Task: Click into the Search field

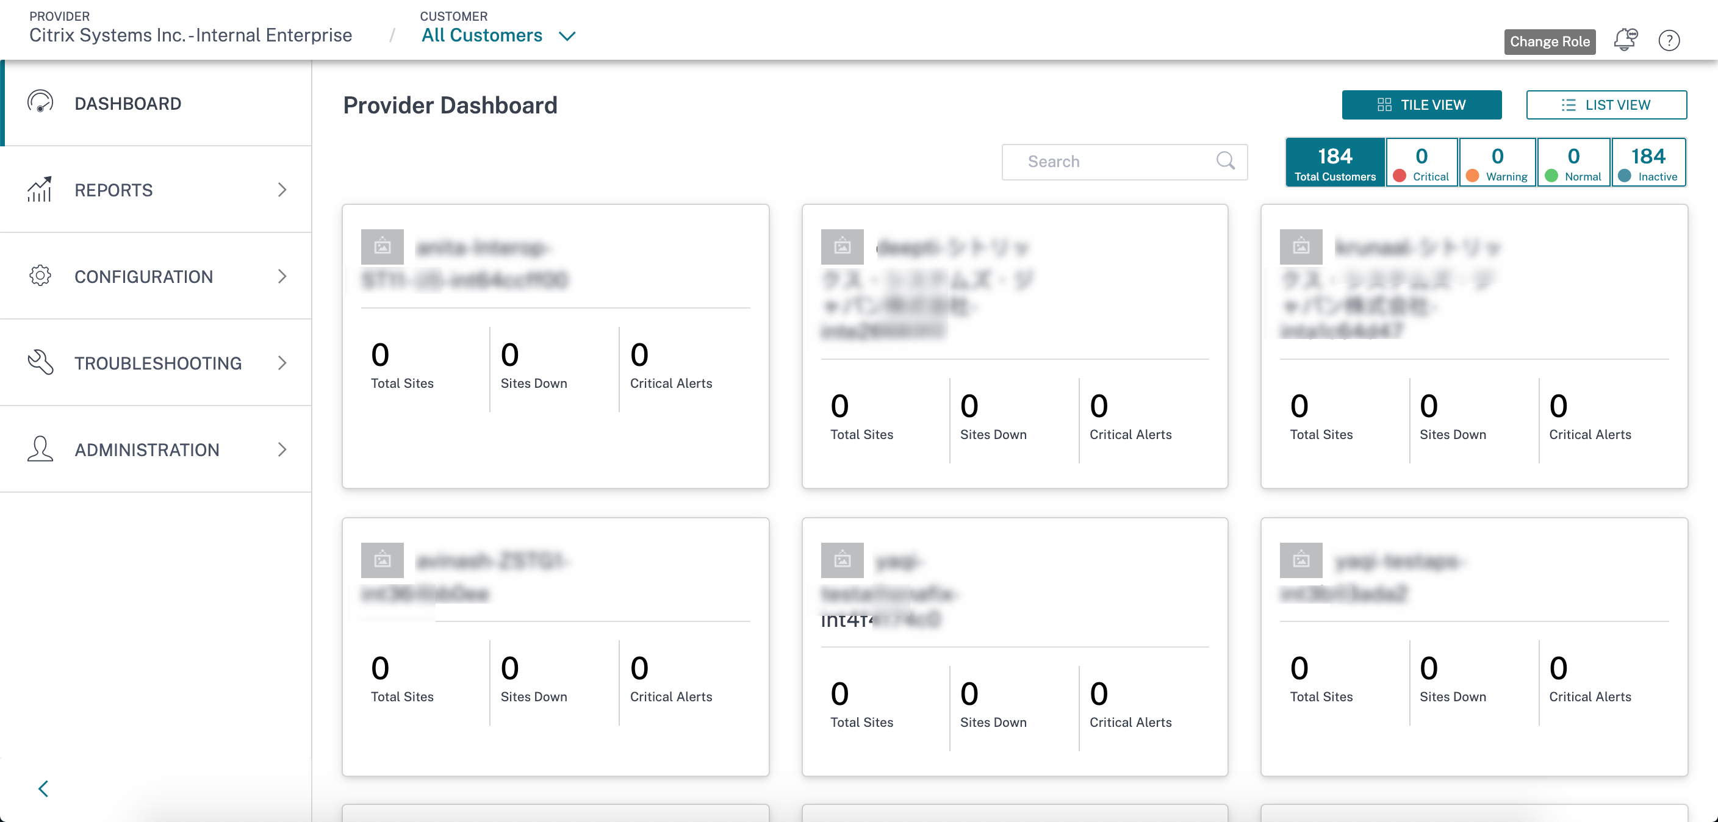Action: click(x=1124, y=162)
